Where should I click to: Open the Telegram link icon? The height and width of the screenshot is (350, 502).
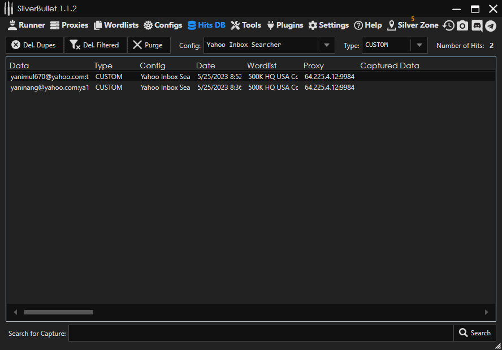491,25
